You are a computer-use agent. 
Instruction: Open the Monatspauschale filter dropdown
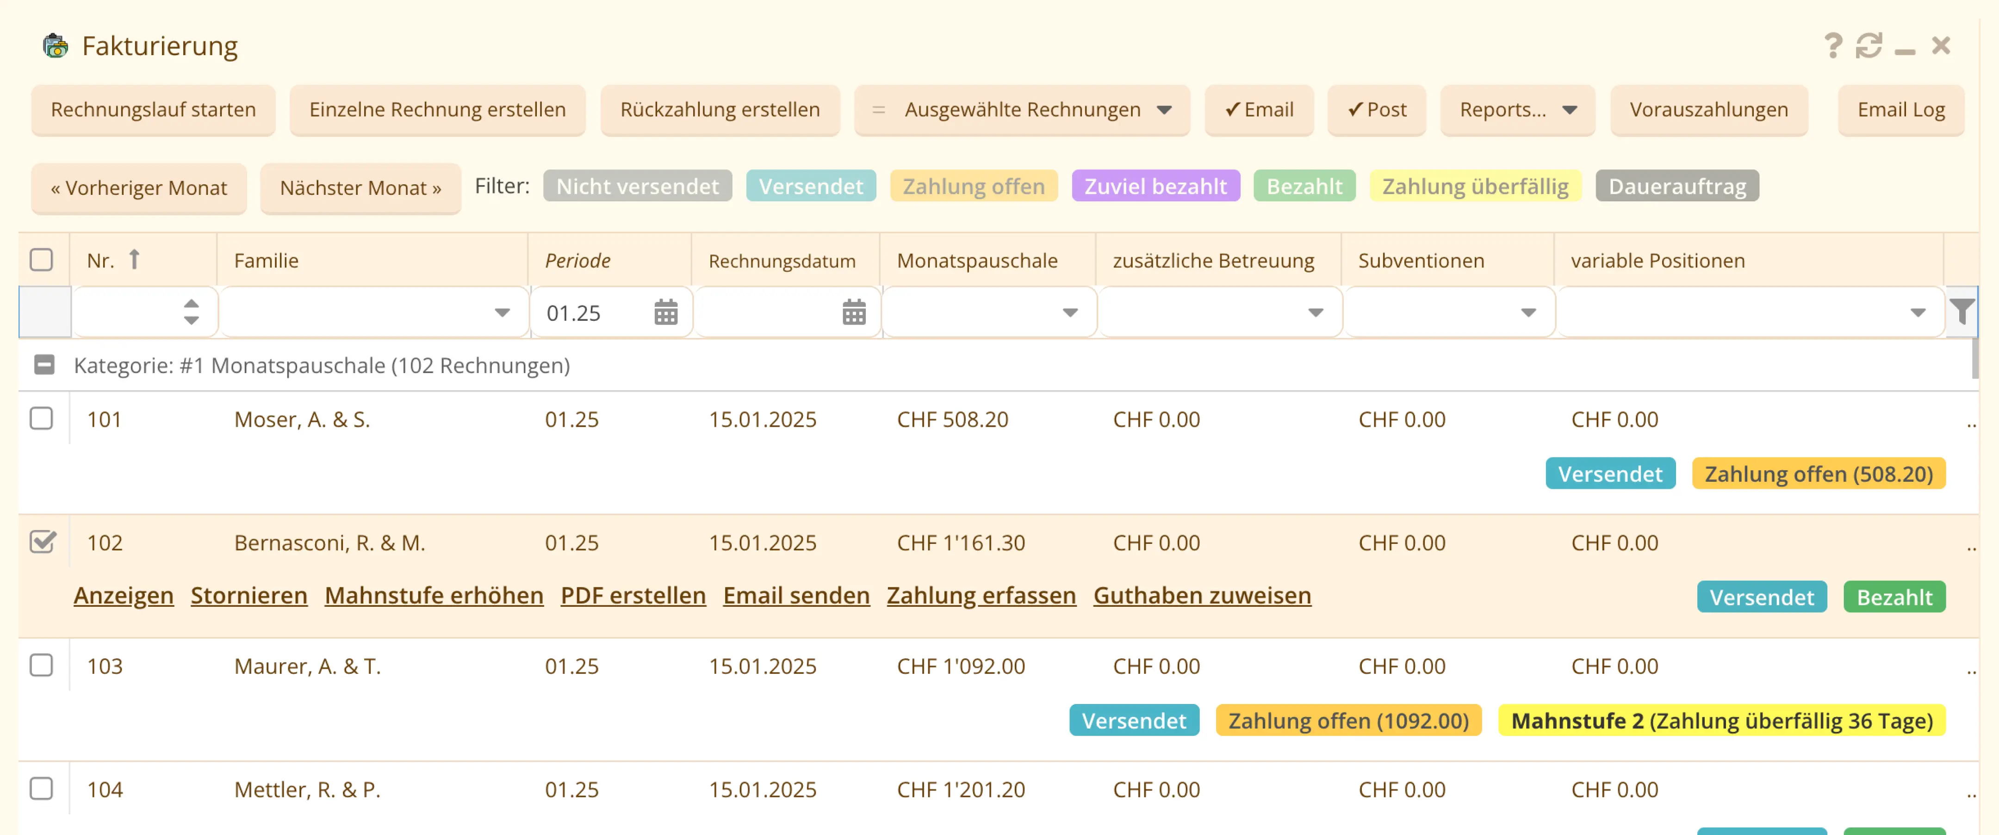(x=1070, y=313)
